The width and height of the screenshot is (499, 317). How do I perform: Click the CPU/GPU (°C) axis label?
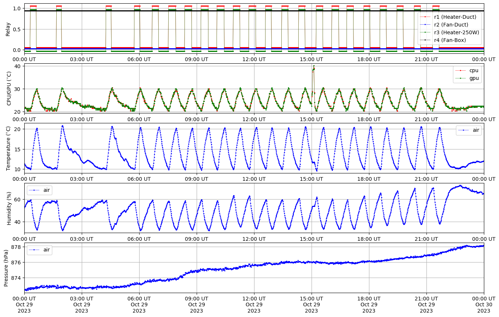[x=9, y=88]
